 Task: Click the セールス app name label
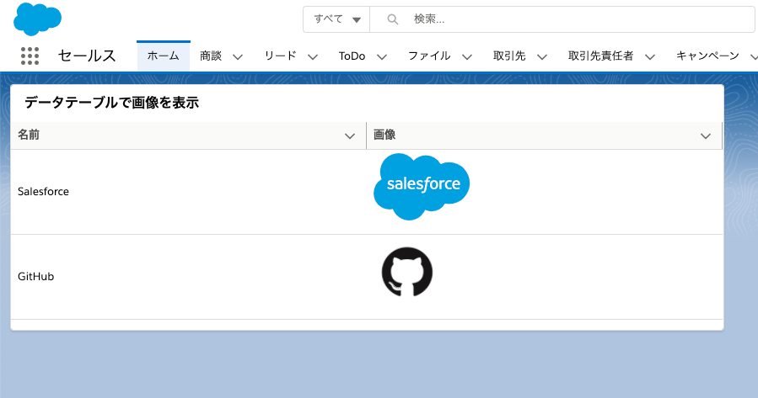[x=87, y=56]
